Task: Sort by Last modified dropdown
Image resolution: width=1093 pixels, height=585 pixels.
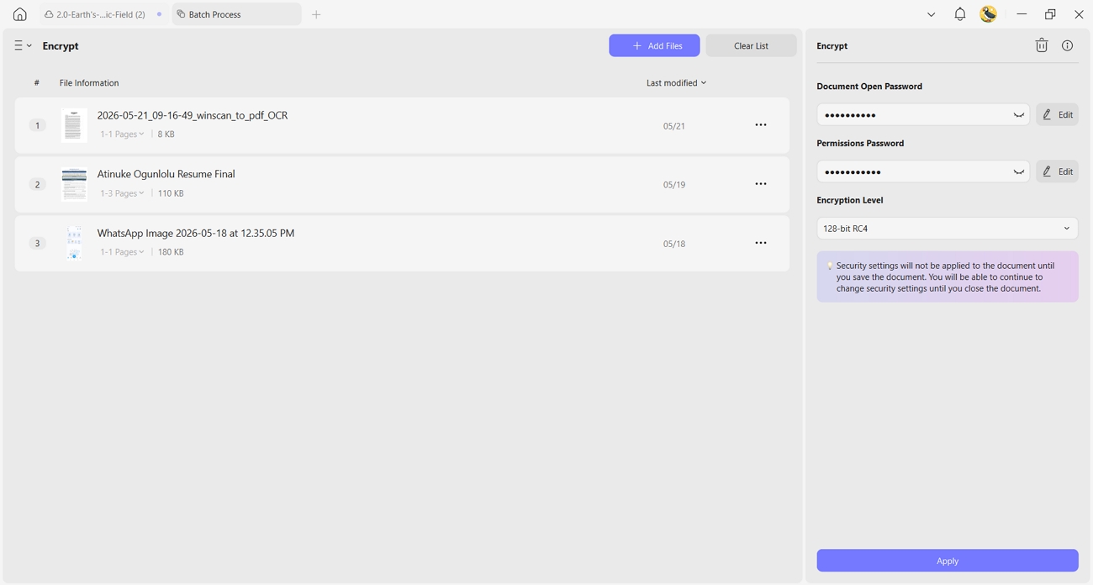Action: pos(676,82)
